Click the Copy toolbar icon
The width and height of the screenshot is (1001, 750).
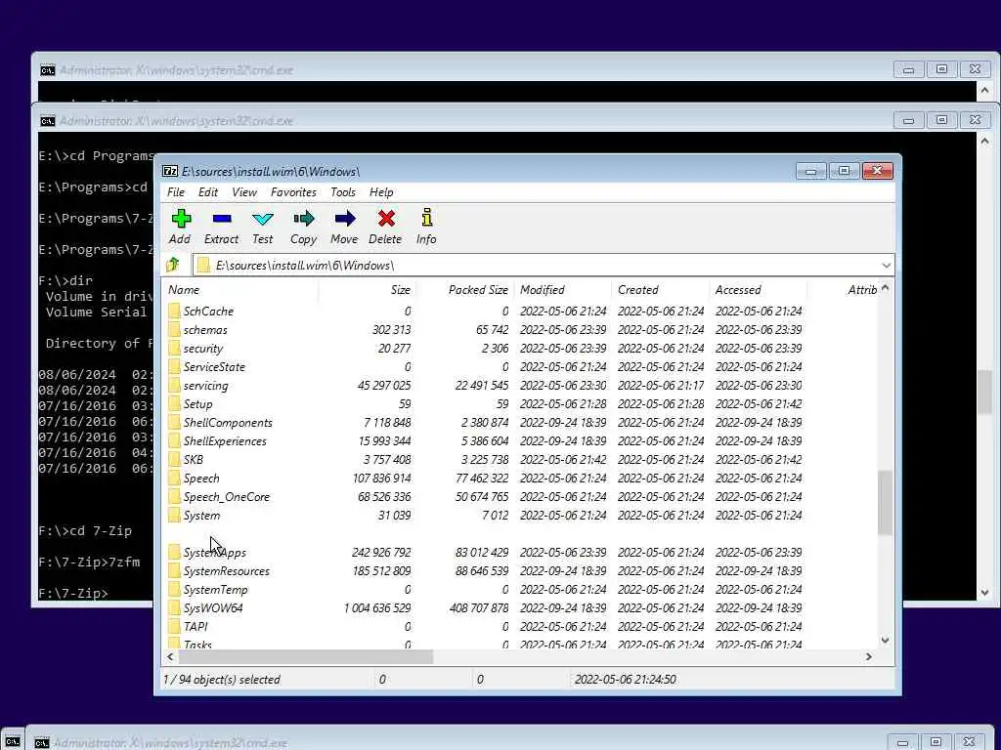click(304, 219)
